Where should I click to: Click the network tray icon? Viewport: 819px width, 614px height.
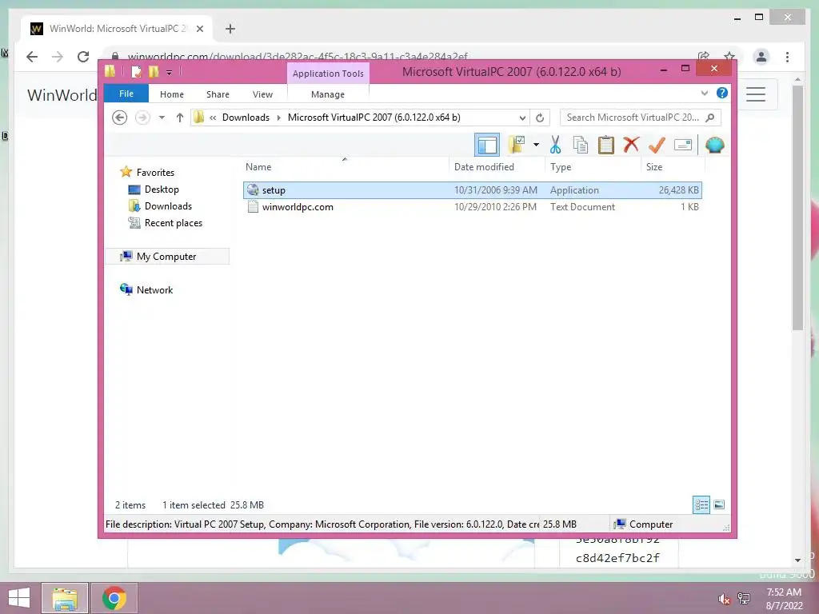point(744,598)
